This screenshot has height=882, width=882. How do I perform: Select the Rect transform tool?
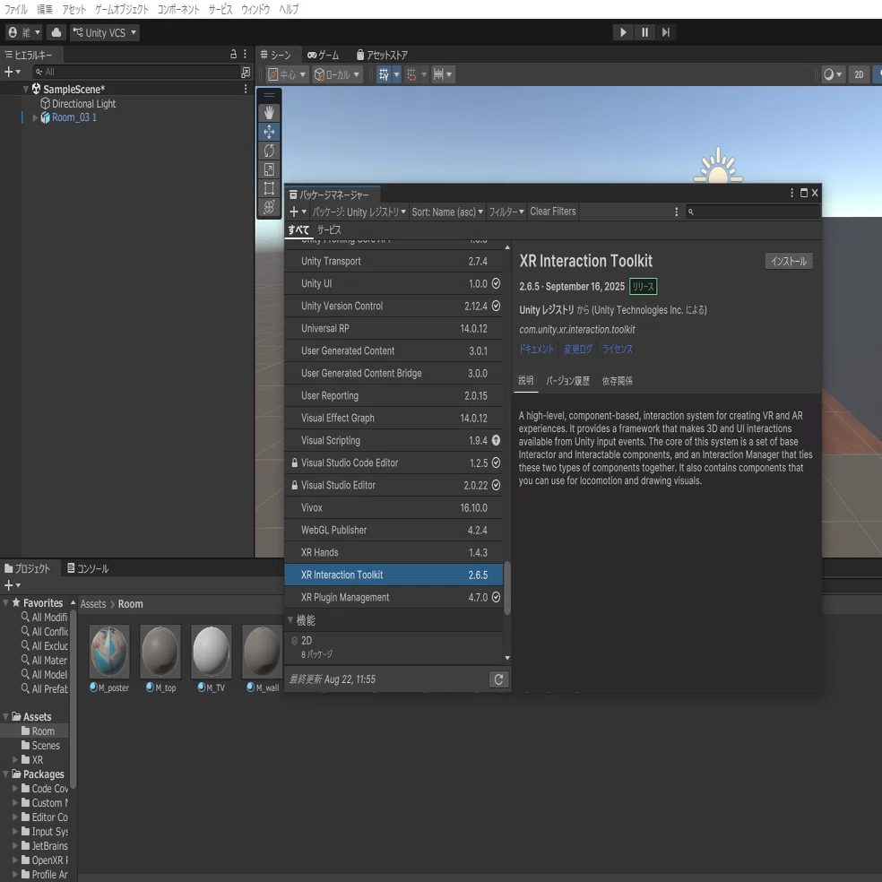(269, 188)
